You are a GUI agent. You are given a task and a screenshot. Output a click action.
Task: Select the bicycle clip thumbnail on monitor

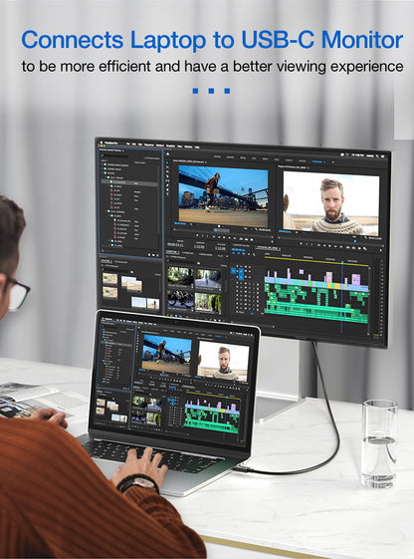pyautogui.click(x=180, y=298)
